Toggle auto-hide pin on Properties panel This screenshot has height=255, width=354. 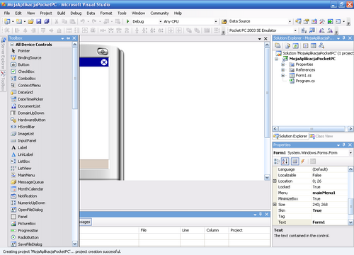(x=344, y=144)
